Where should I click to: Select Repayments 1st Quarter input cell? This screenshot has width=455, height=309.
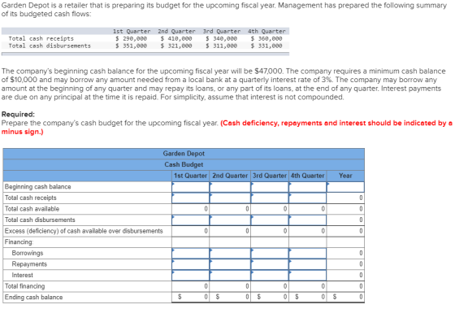click(190, 264)
